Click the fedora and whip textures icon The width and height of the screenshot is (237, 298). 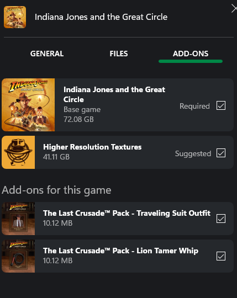18,152
